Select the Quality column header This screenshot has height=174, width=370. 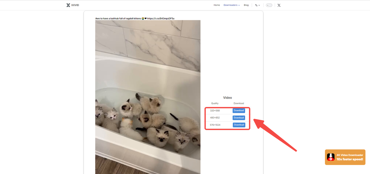[x=215, y=103]
